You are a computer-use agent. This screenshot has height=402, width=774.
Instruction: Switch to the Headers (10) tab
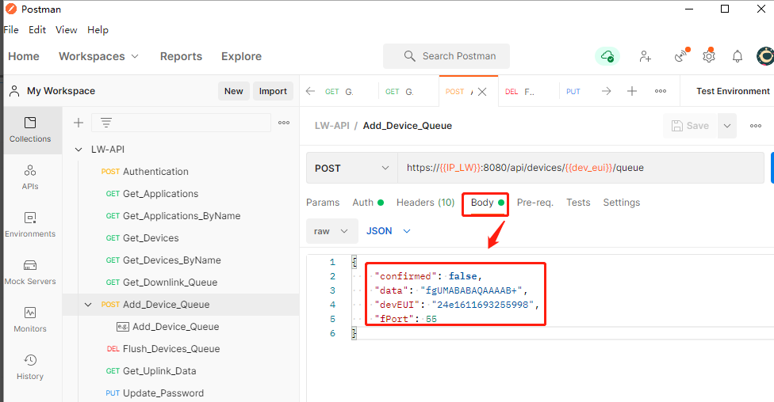(x=426, y=203)
